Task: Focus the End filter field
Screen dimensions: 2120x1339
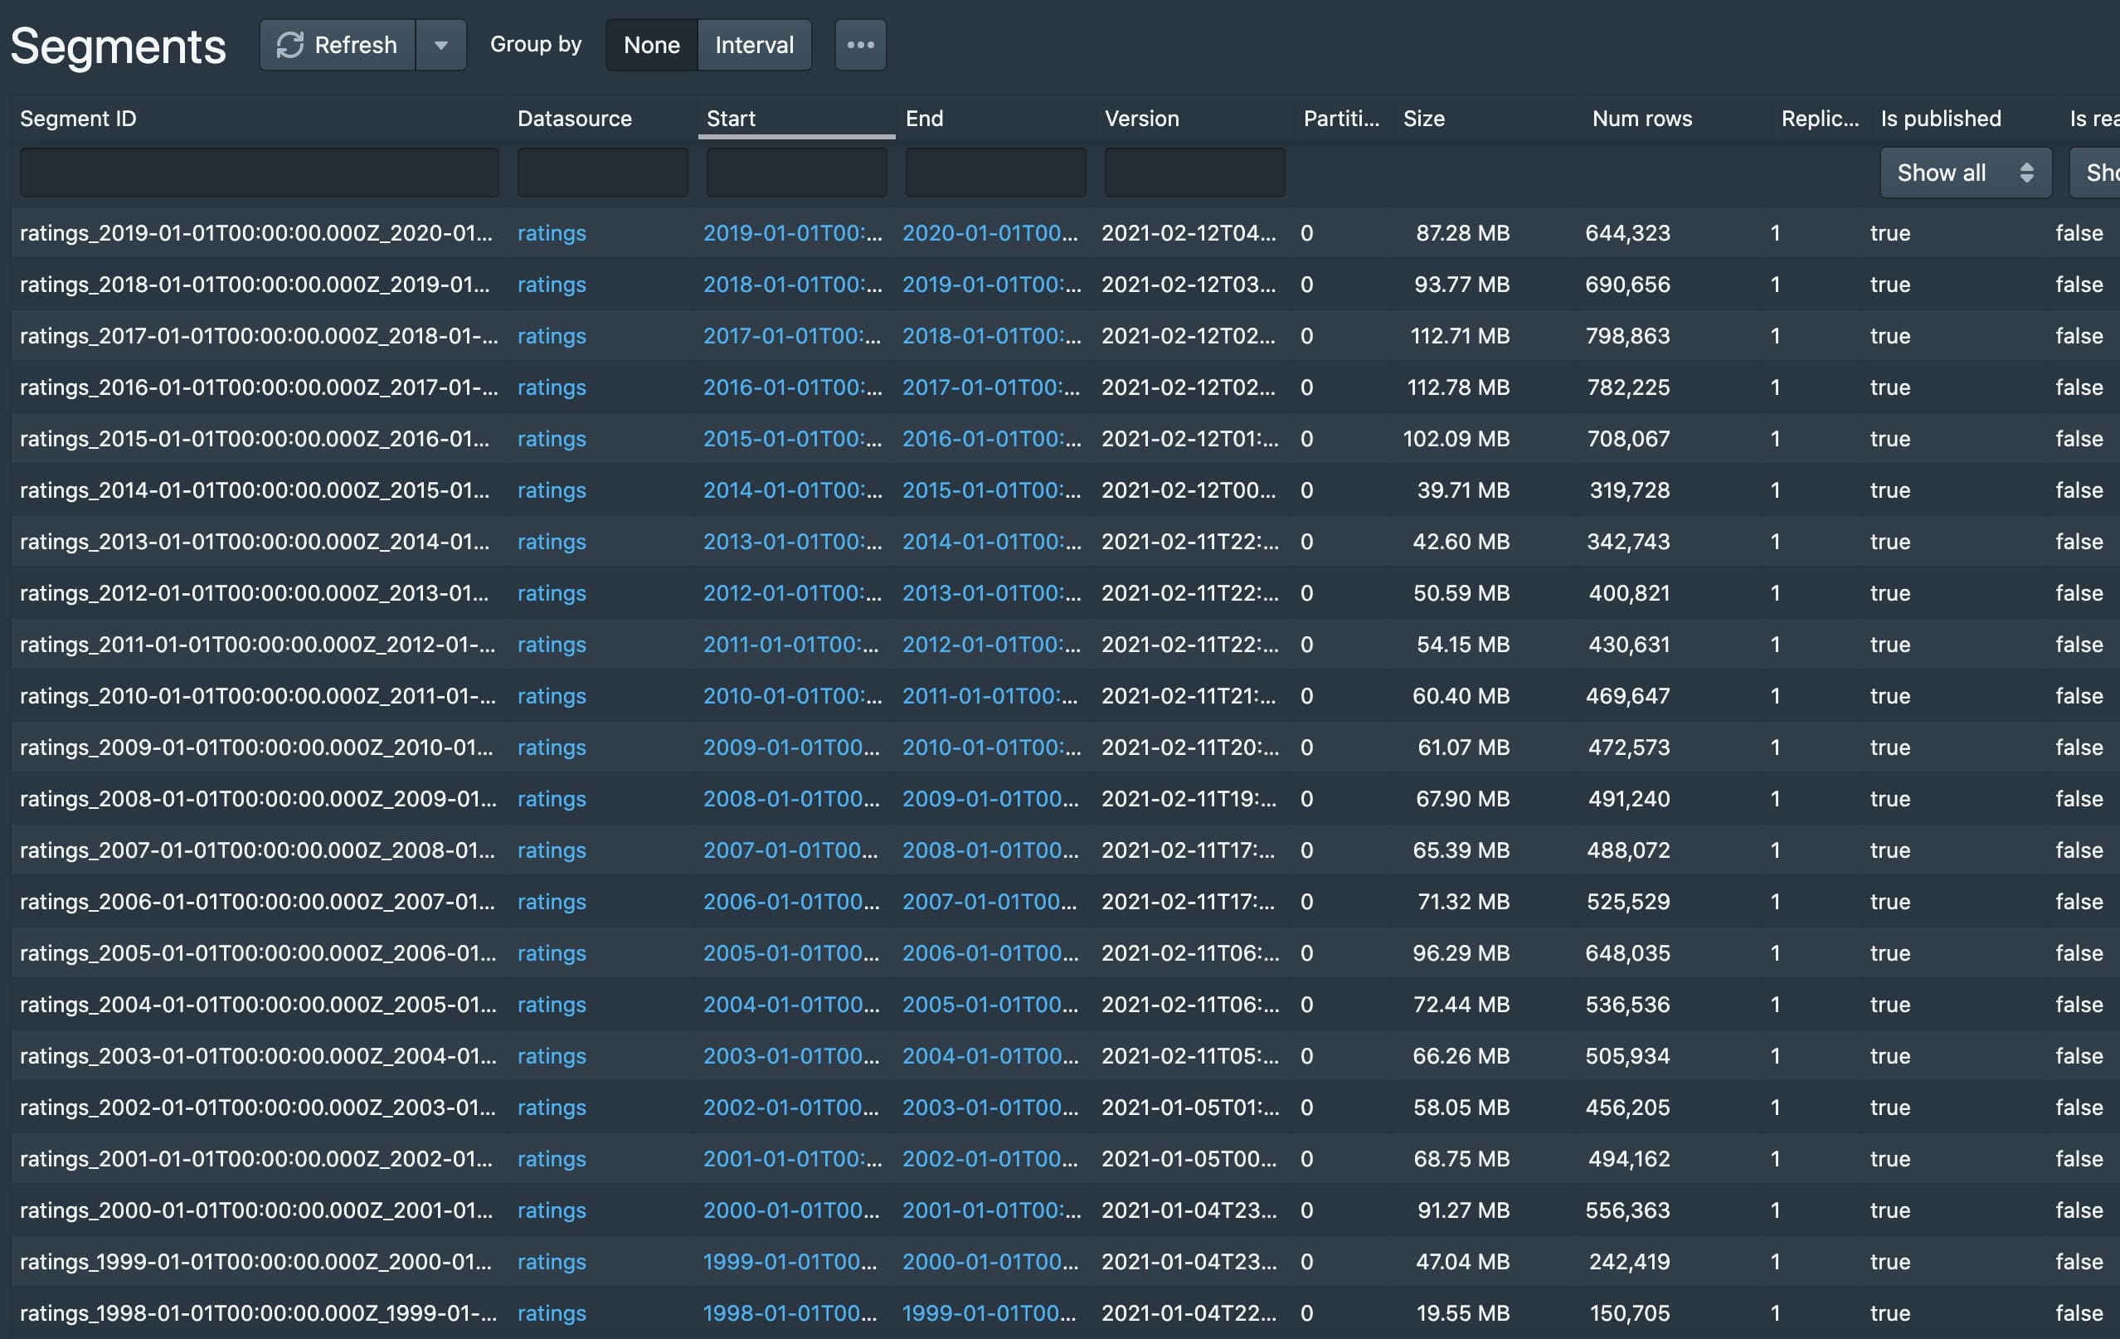Action: pos(994,173)
